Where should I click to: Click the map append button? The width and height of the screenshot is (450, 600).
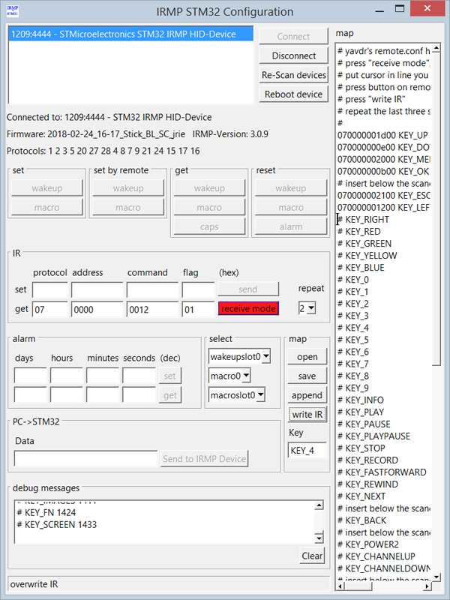pyautogui.click(x=307, y=395)
